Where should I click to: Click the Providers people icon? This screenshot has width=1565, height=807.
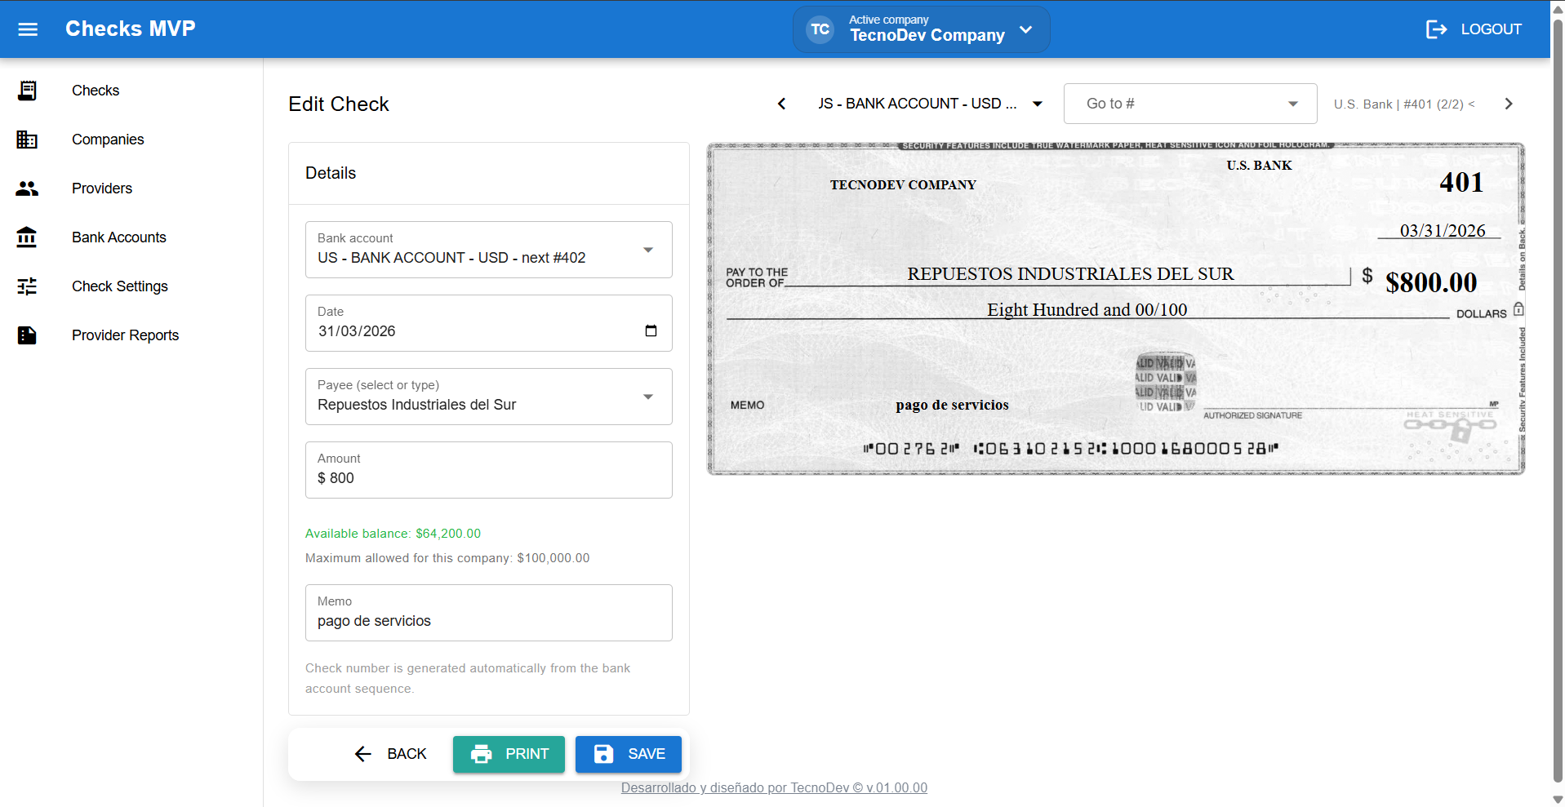pyautogui.click(x=27, y=188)
